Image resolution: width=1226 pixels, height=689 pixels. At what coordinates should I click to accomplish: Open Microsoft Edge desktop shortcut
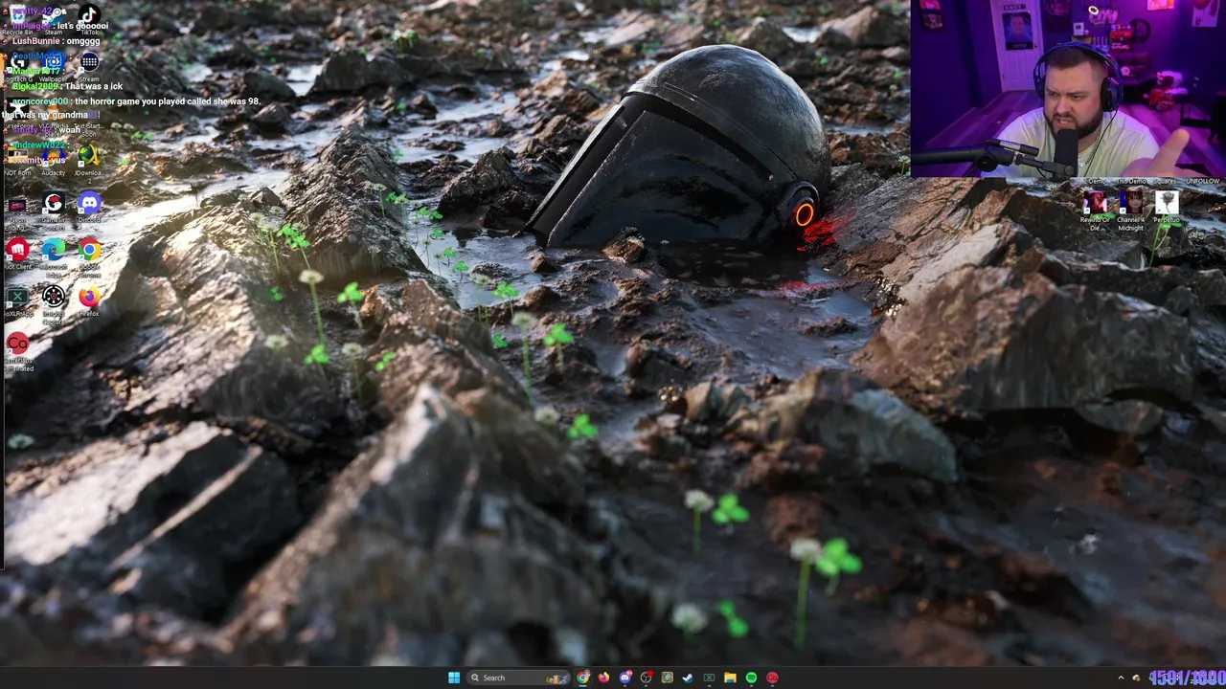pos(54,255)
